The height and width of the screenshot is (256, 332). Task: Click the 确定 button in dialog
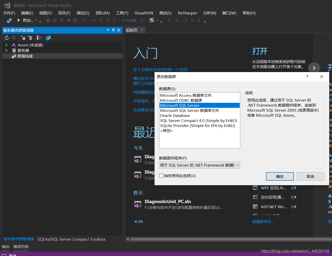pyautogui.click(x=280, y=176)
